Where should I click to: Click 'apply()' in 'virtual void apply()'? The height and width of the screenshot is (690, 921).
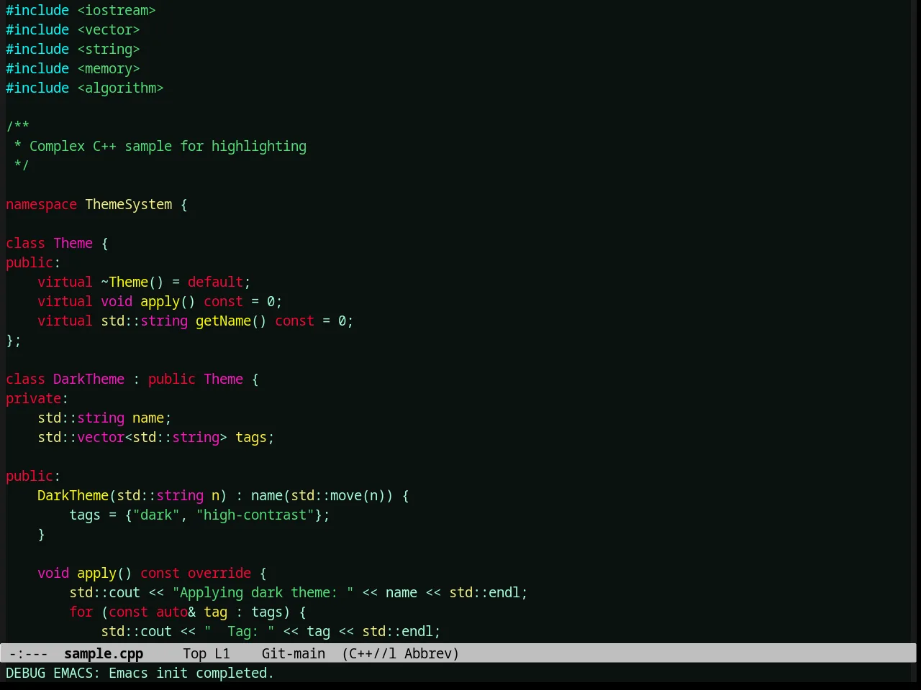tap(168, 301)
